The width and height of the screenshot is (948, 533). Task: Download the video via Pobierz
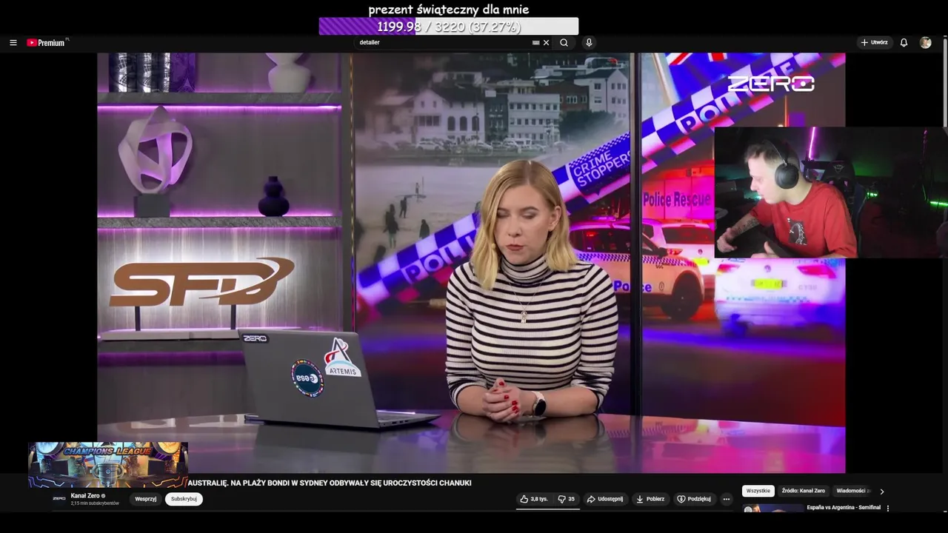[650, 499]
